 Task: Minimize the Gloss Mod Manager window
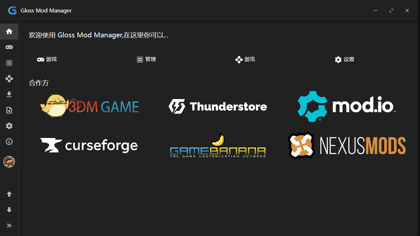[376, 10]
